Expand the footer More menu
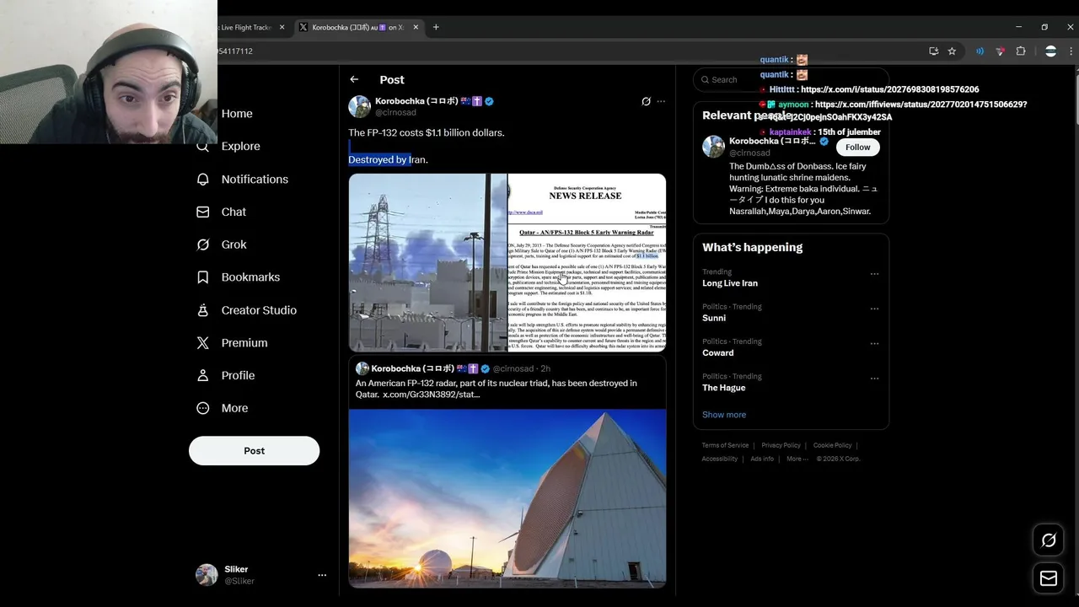 (x=797, y=459)
